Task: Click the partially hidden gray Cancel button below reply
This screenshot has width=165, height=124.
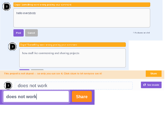Action: [37, 70]
